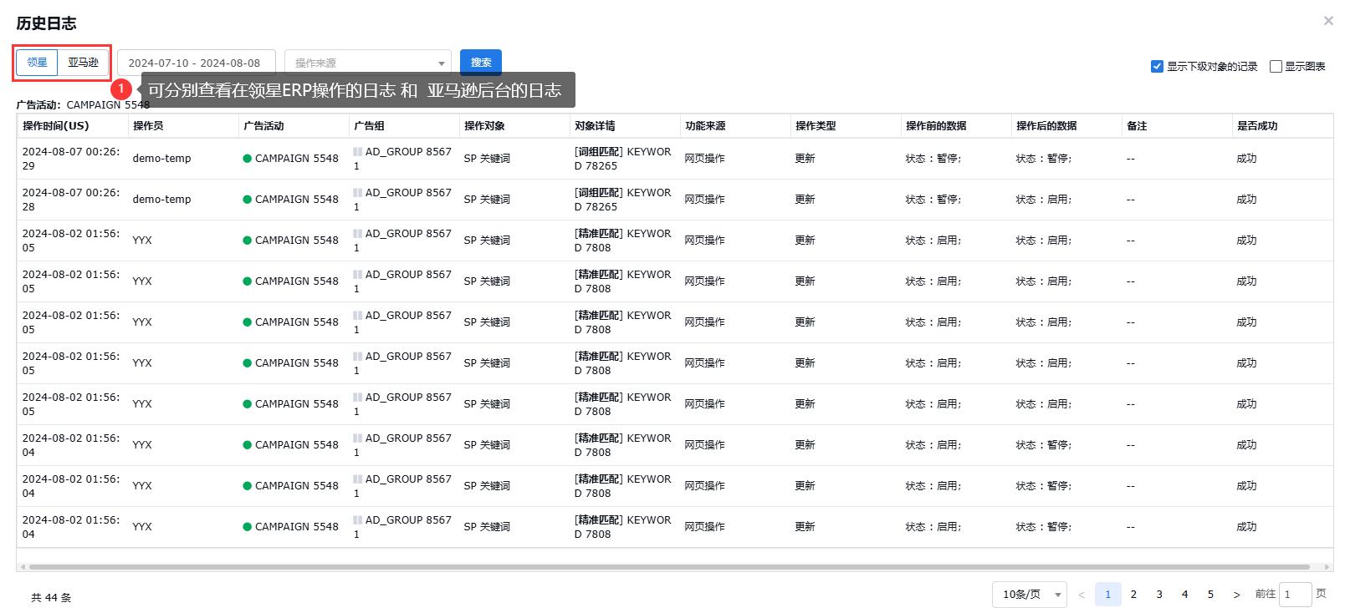Screen dimensions: 1345x613
Task: Click the 2024-08-07 00:26:28 timestamp cell
Action: coord(71,200)
